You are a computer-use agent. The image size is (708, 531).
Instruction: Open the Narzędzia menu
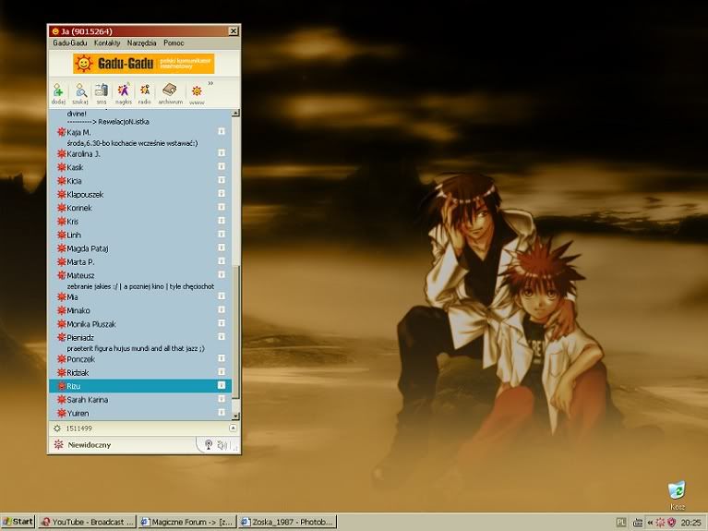[x=141, y=42]
